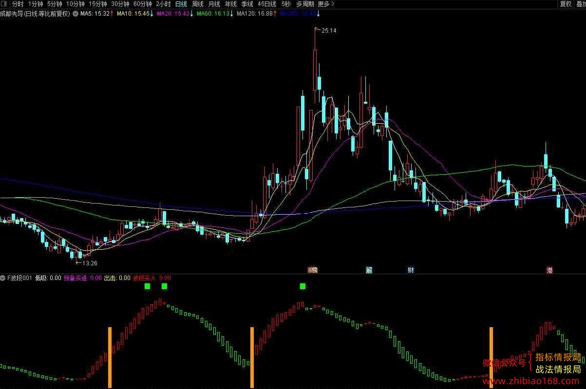The image size is (586, 389).
Task: Click the 解 event marker
Action: tap(369, 270)
